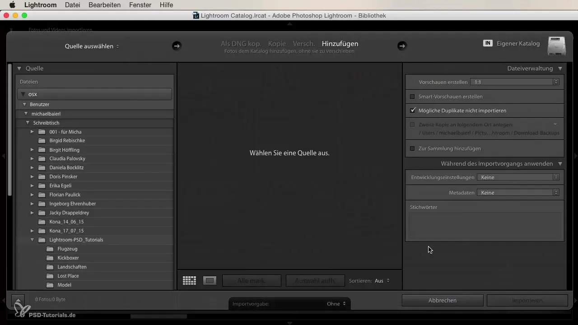Select Daniela Bocklitz folder row
578x325 pixels.
point(94,167)
